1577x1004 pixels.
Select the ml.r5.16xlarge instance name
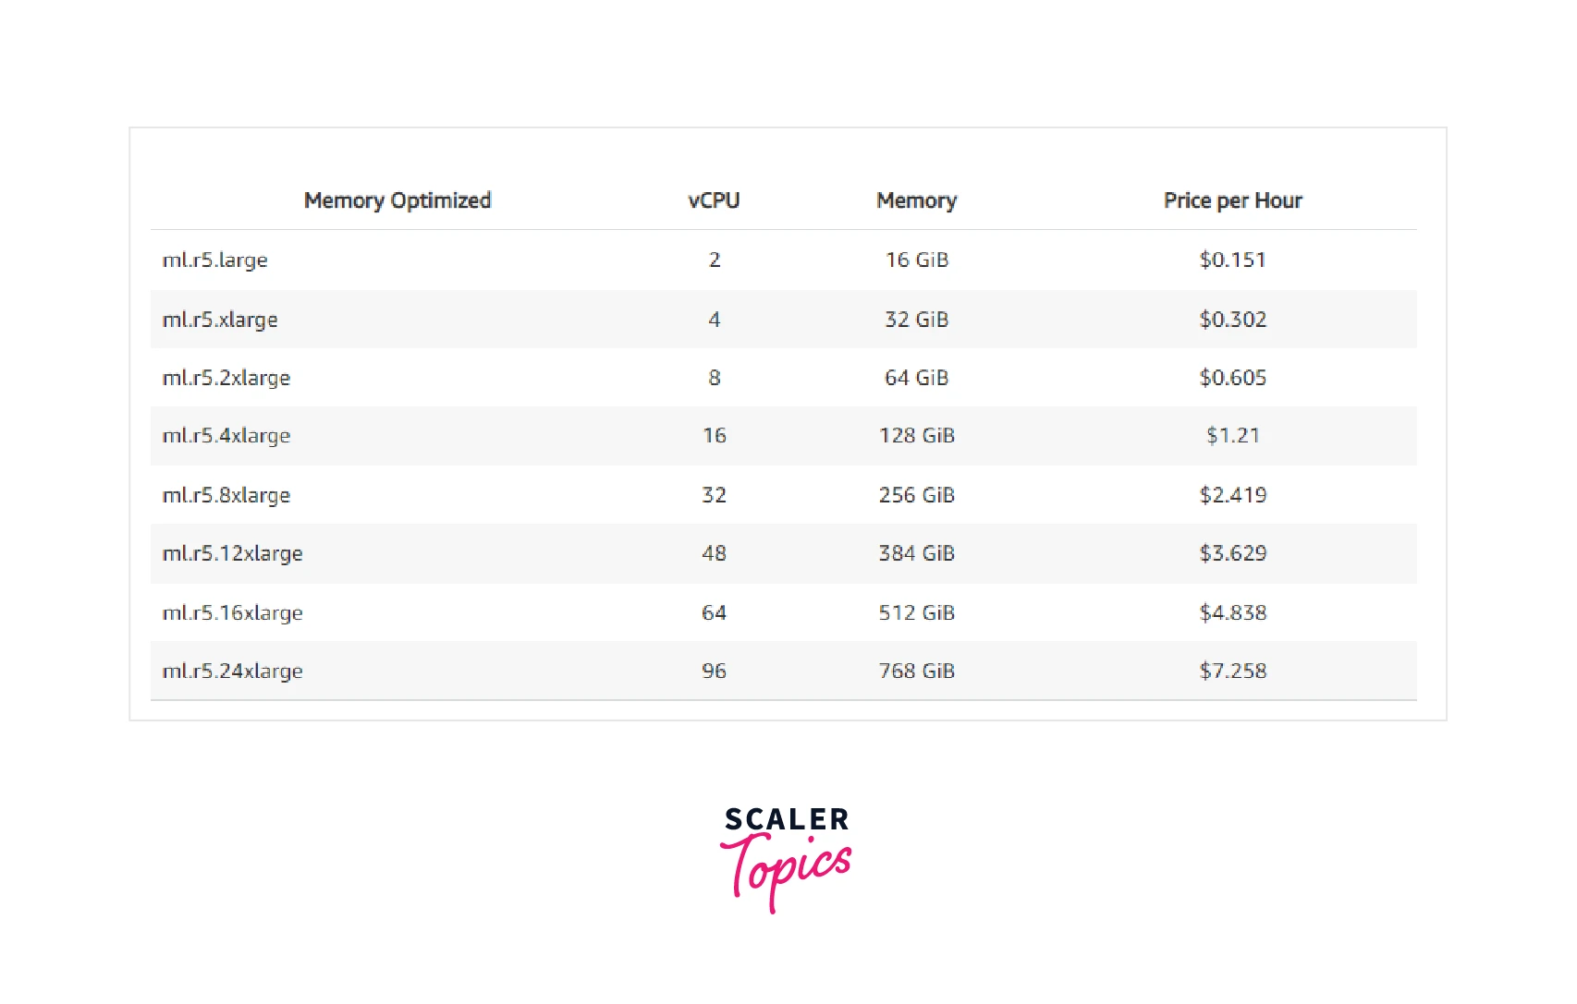coord(233,612)
